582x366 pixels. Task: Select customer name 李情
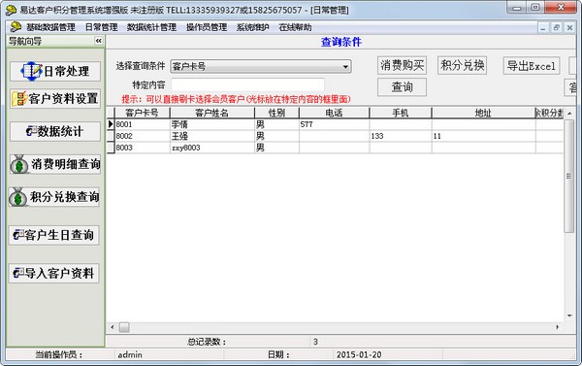point(211,124)
